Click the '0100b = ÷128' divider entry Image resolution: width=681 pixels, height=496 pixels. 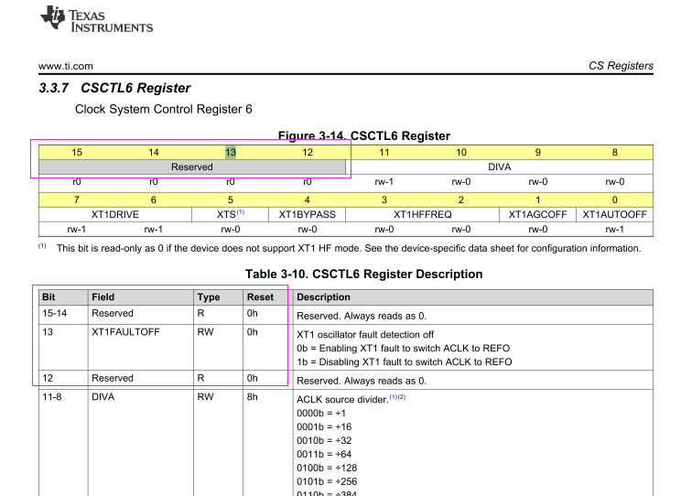click(x=327, y=468)
